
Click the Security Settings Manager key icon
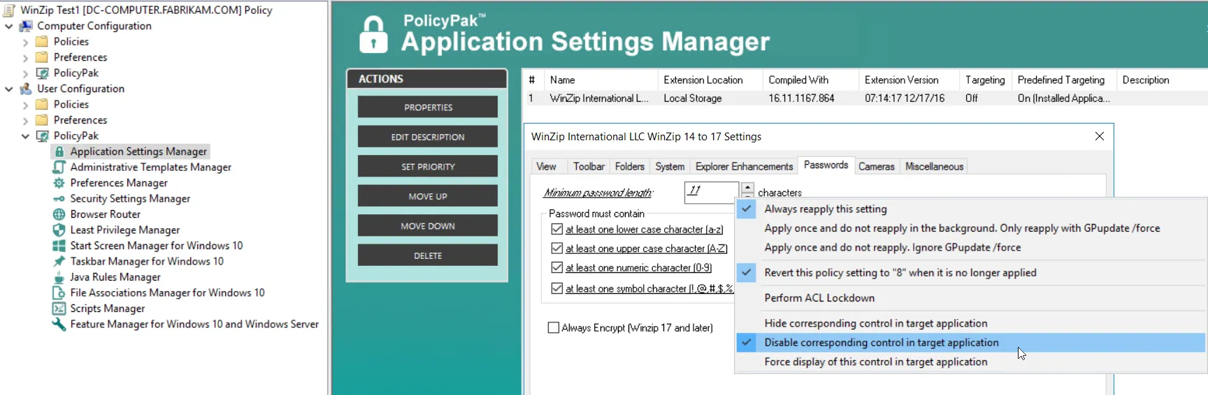pos(59,198)
